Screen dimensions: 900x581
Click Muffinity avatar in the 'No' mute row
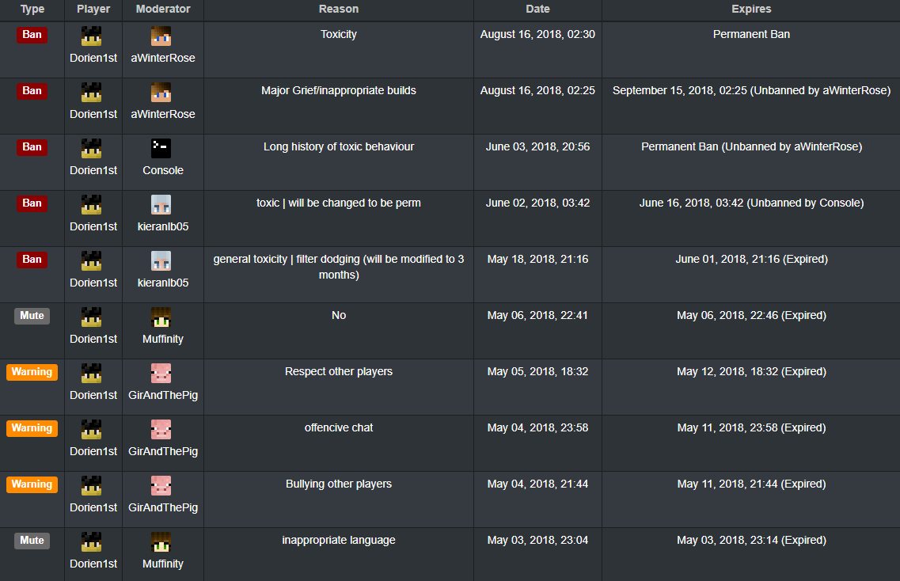pyautogui.click(x=161, y=317)
